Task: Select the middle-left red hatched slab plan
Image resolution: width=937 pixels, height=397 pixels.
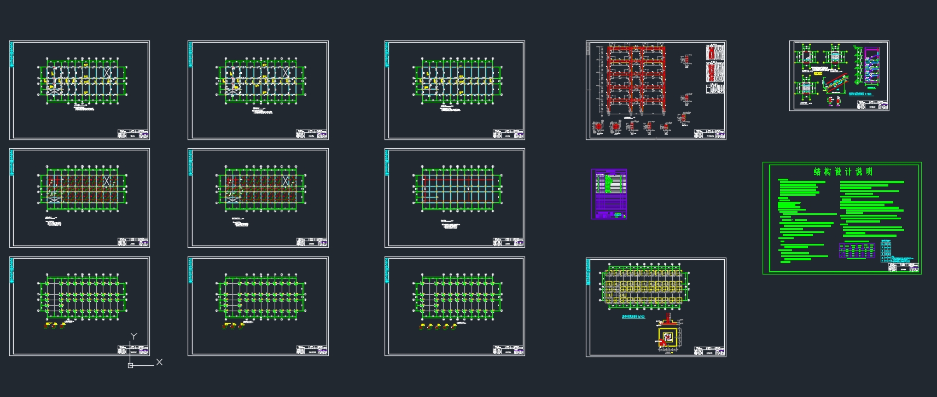Action: coord(82,189)
